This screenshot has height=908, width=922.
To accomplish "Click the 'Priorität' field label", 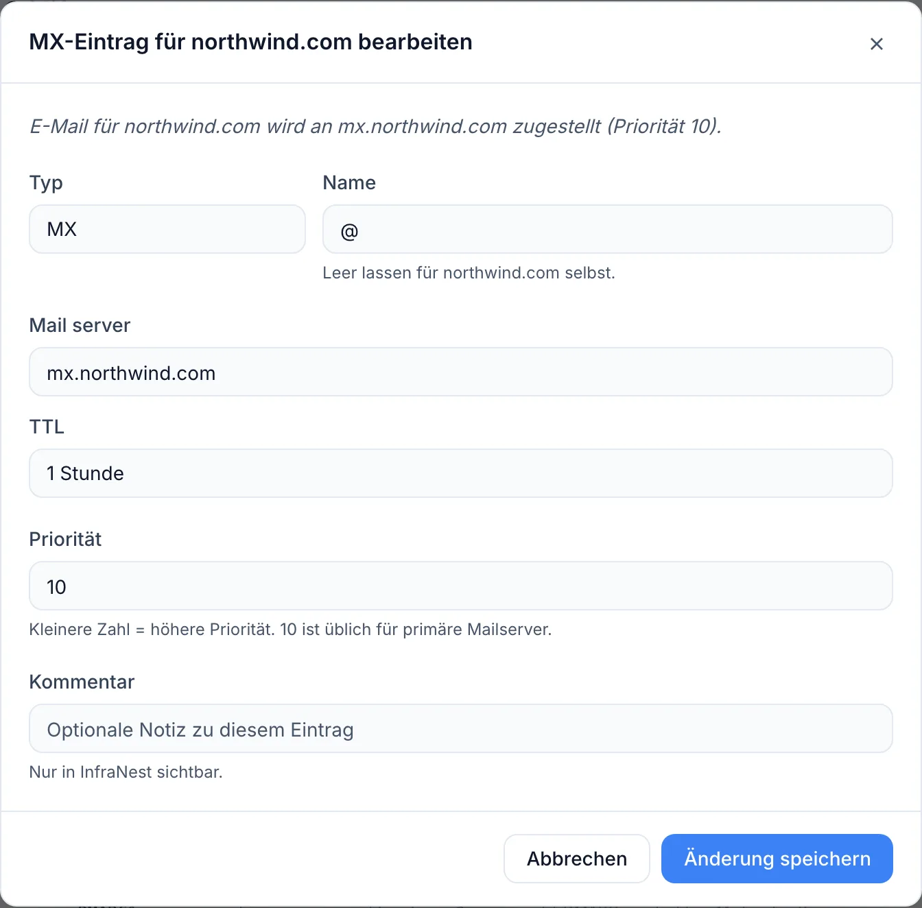I will tap(65, 539).
